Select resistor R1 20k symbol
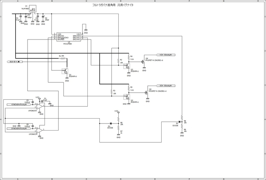 click(63, 58)
